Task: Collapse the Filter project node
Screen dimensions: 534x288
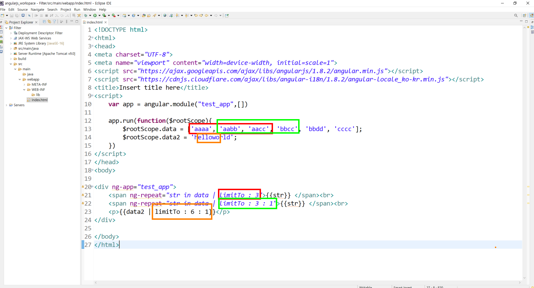Action: pyautogui.click(x=6, y=28)
